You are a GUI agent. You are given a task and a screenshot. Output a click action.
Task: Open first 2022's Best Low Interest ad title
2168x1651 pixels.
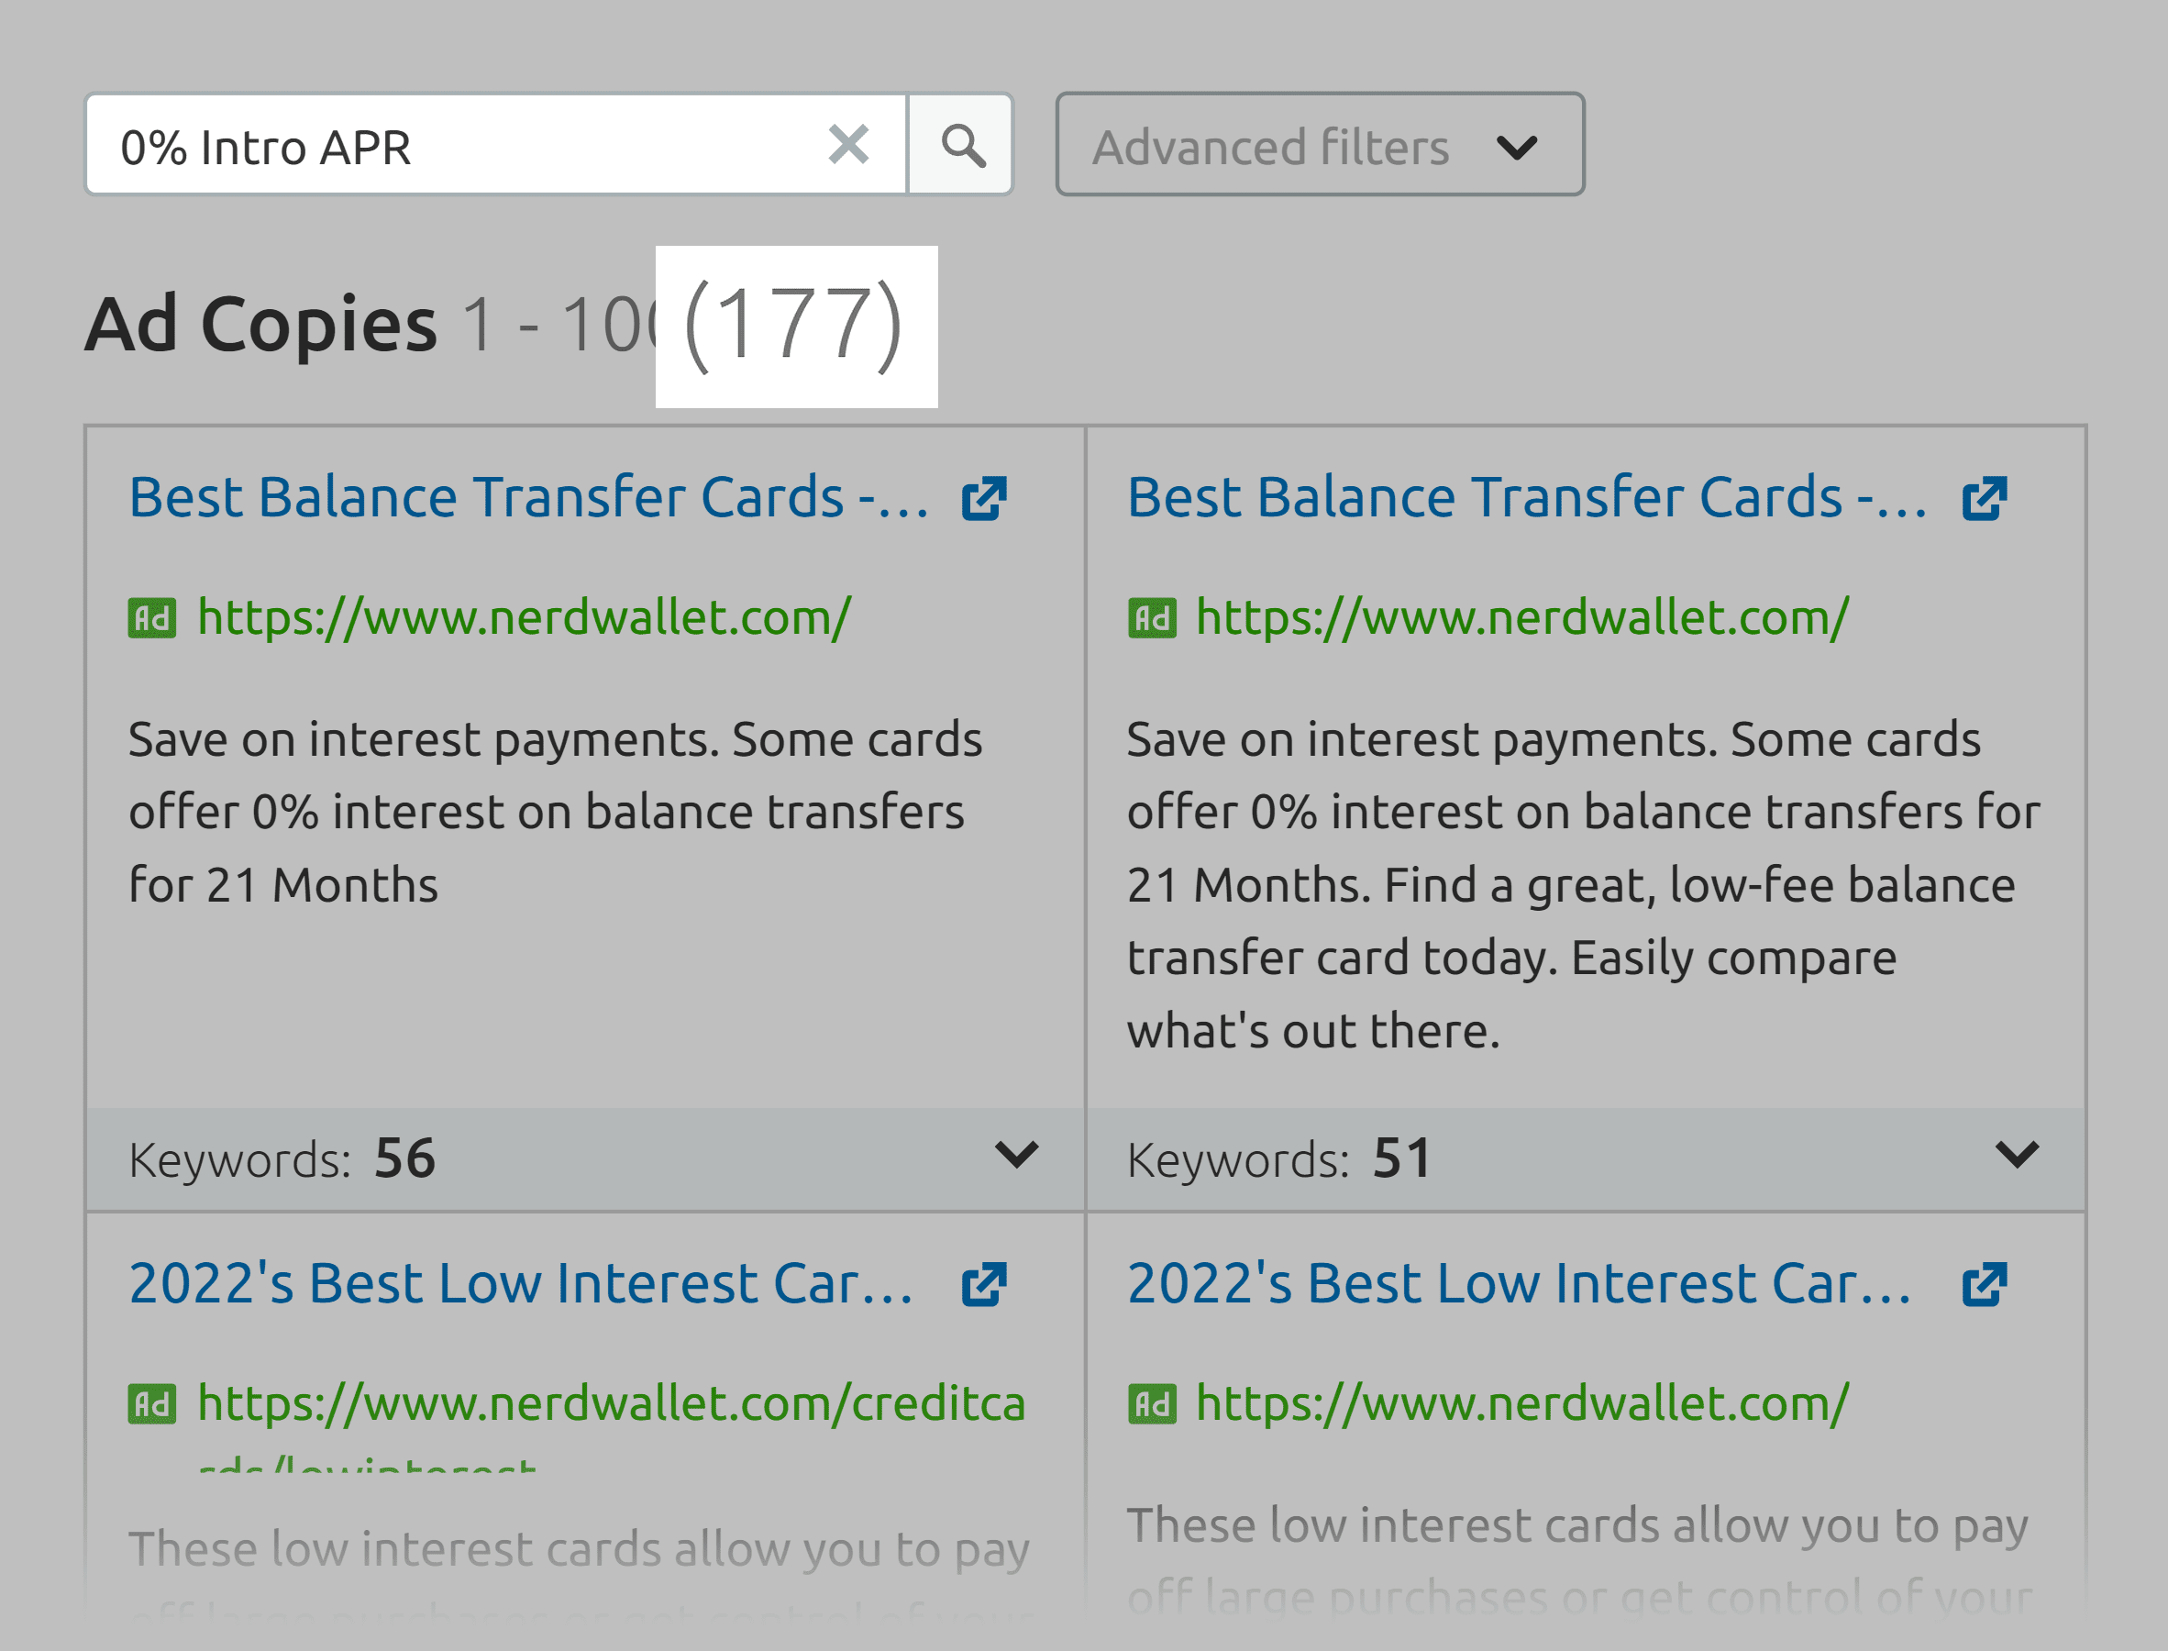coord(522,1283)
